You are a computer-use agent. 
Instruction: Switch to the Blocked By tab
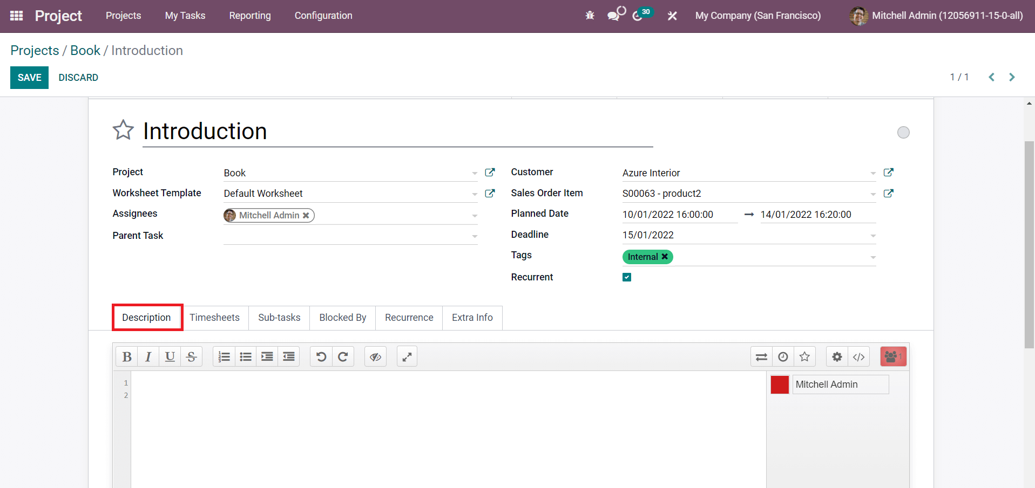click(x=343, y=318)
